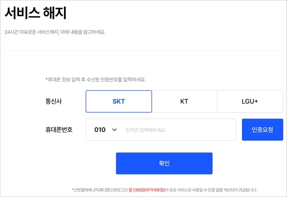Viewport: 287px width, 197px height.
Task: Focus the phone number input field
Action: point(177,130)
